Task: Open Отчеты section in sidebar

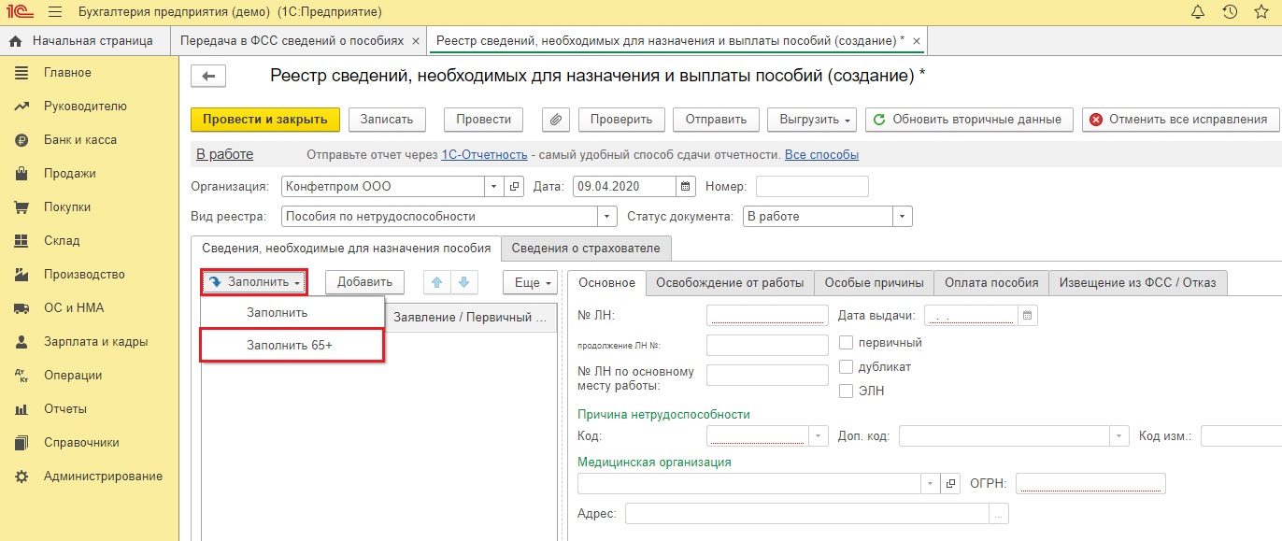Action: 65,409
